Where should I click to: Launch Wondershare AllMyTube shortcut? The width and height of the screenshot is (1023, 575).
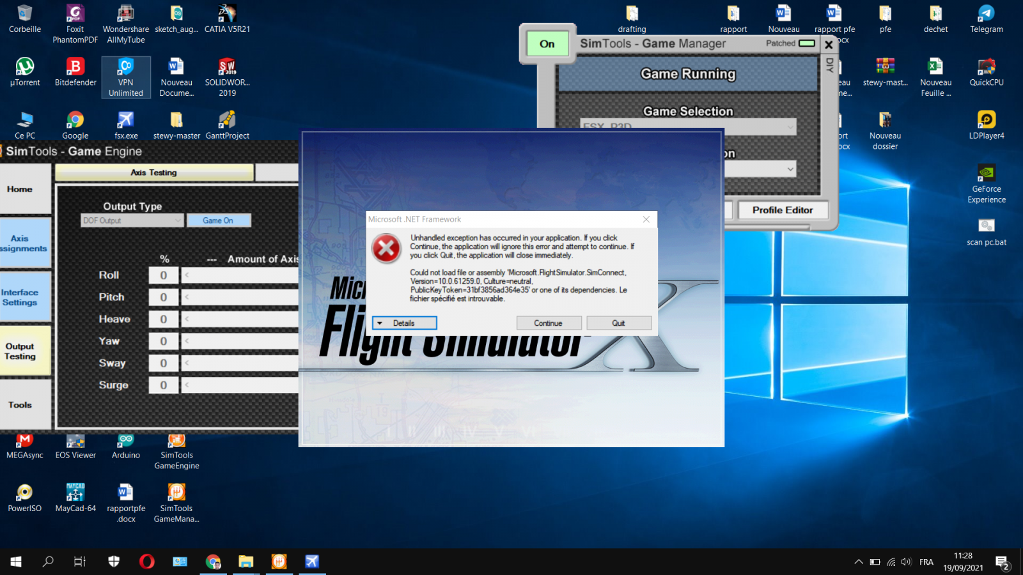(126, 24)
